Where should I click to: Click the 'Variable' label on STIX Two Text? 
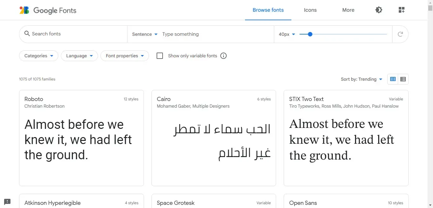pos(396,99)
